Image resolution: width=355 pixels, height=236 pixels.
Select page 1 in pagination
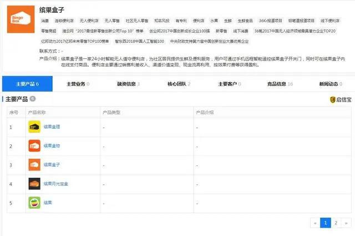coord(326,223)
